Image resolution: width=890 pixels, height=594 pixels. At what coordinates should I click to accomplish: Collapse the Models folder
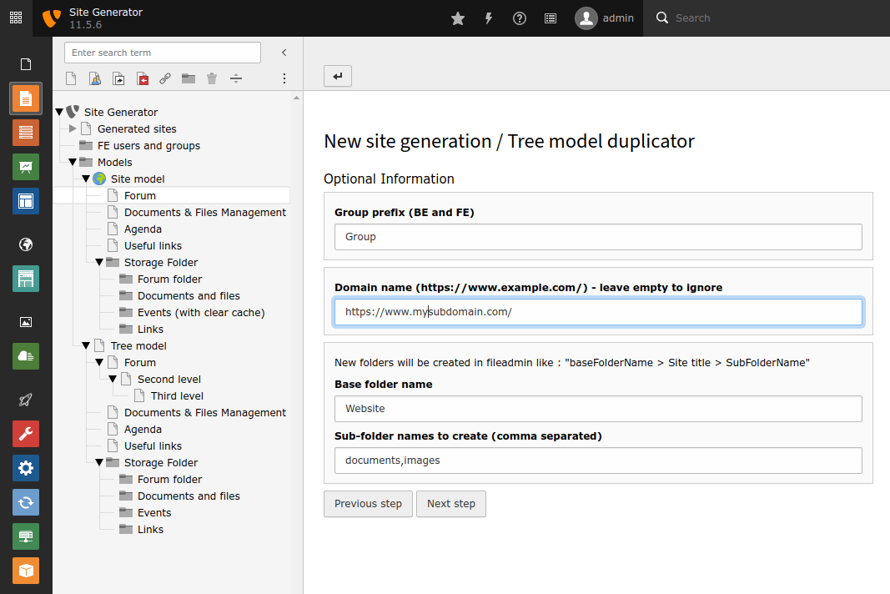73,163
